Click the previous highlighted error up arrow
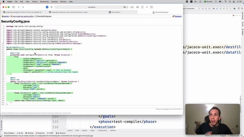Screen dimensions: 244x137 (237, 16)
